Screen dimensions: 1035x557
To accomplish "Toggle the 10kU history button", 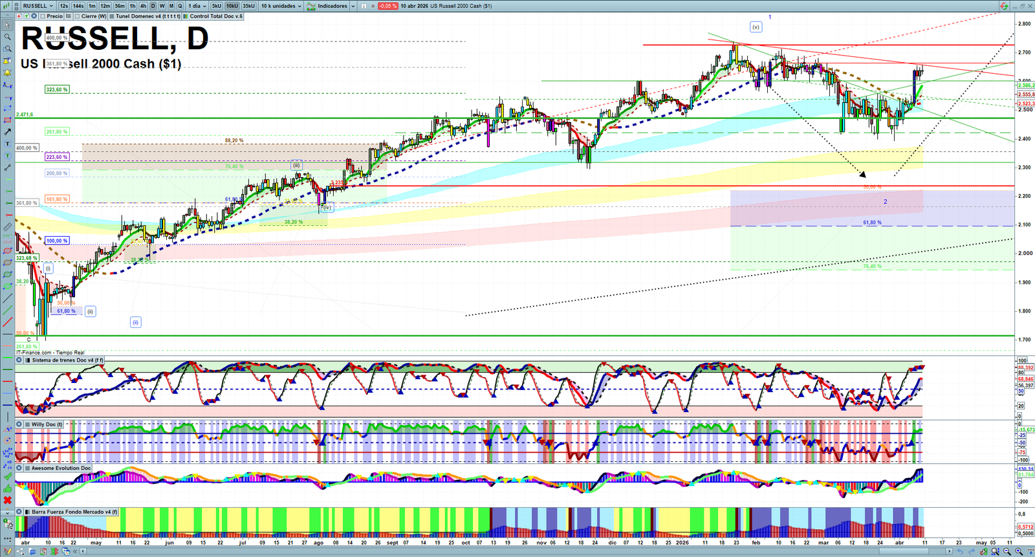I will pos(232,6).
